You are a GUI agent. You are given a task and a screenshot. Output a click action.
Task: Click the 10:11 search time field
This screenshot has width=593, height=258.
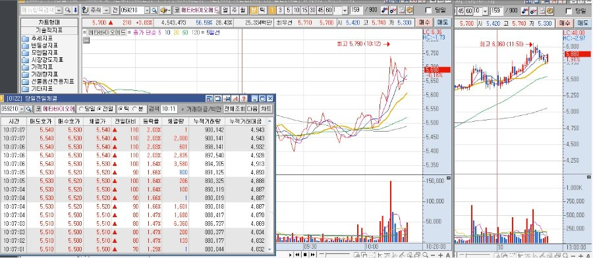point(168,109)
